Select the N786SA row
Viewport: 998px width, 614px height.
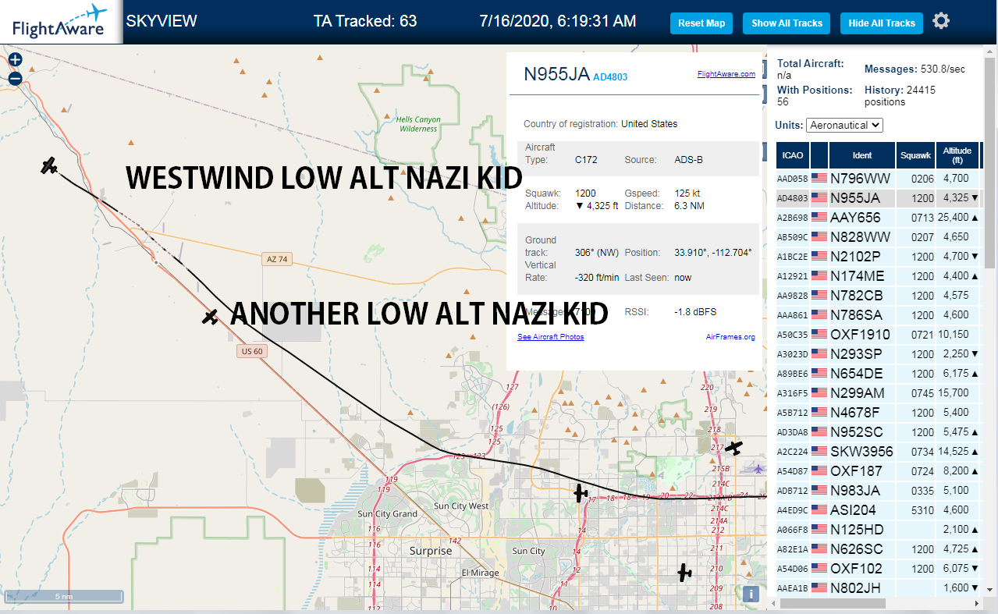tap(878, 315)
